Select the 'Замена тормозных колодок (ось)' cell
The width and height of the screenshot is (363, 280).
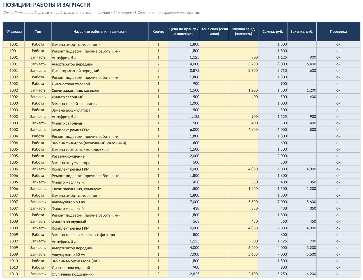pyautogui.click(x=100, y=150)
